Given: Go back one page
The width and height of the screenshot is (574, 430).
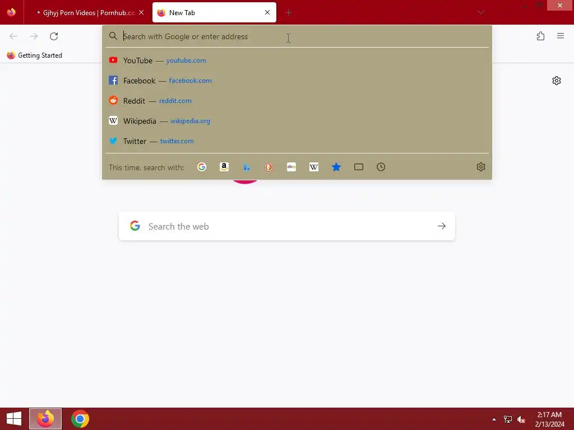Looking at the screenshot, I should click(13, 36).
